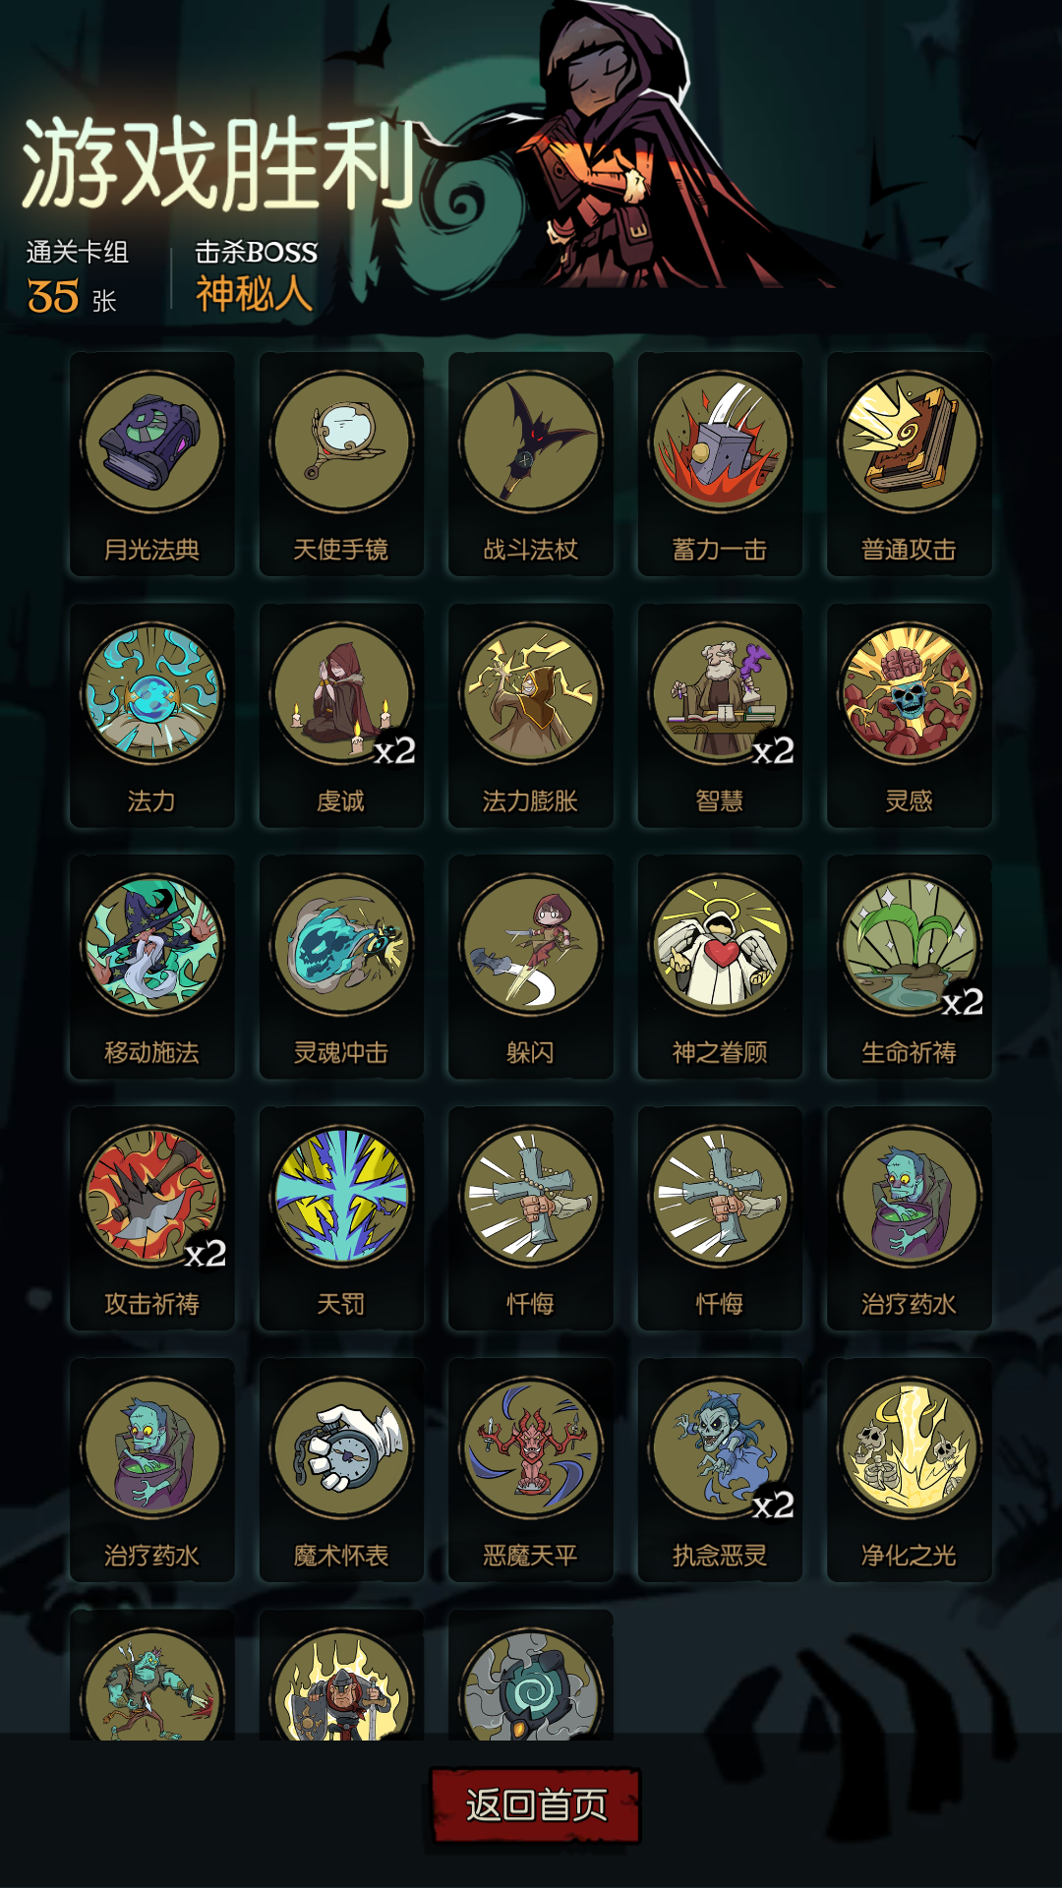Choose the 移动施法 wizard hat card
This screenshot has height=1888, width=1062.
click(x=152, y=968)
